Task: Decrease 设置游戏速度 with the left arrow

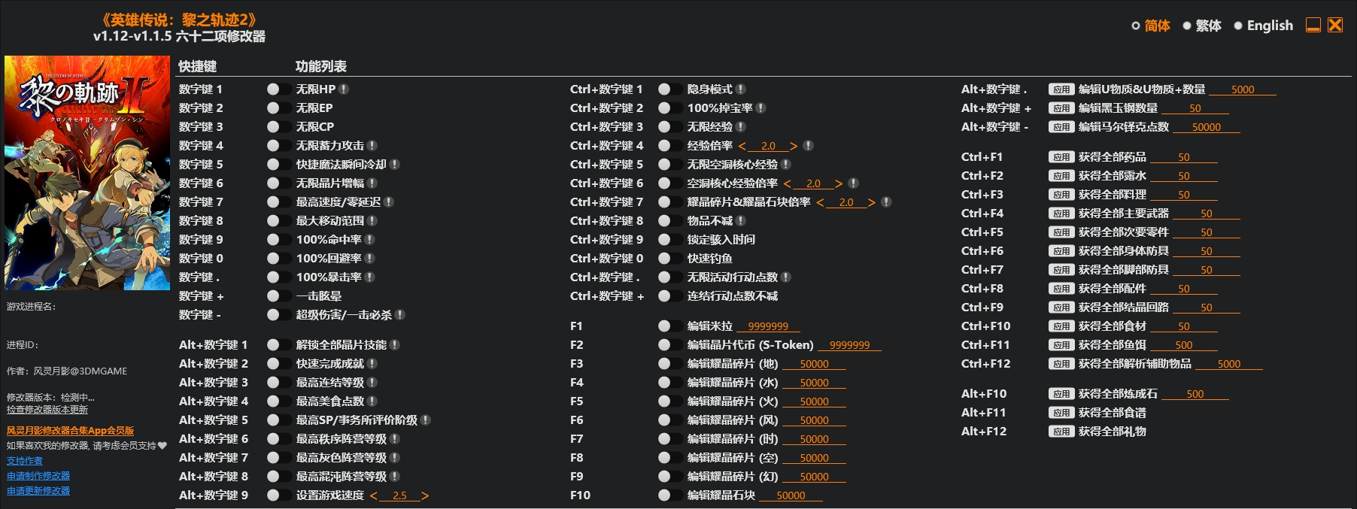Action: click(374, 495)
